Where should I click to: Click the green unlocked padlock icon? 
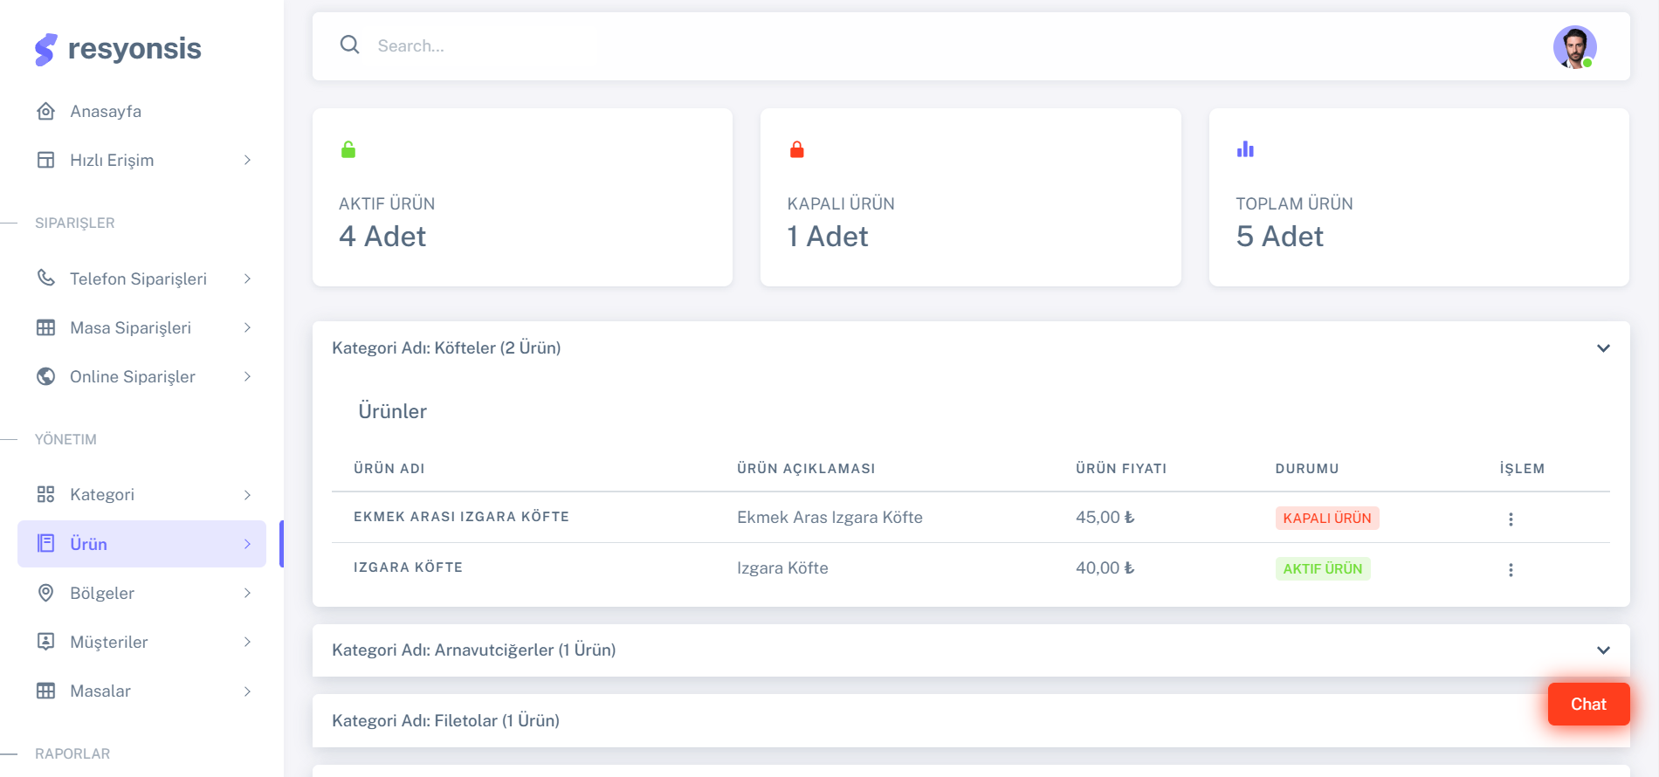pyautogui.click(x=348, y=149)
